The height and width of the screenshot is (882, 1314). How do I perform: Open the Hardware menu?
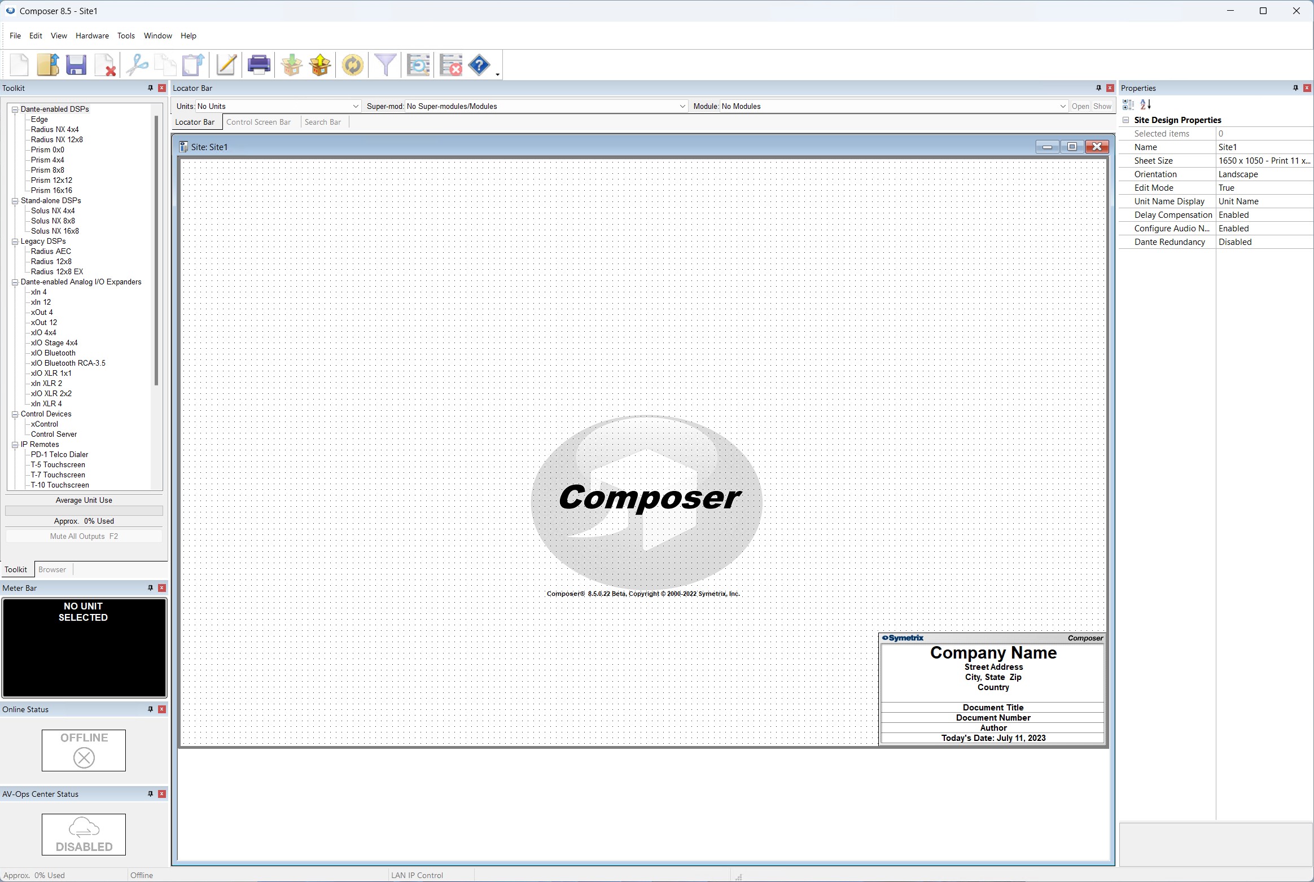(93, 36)
